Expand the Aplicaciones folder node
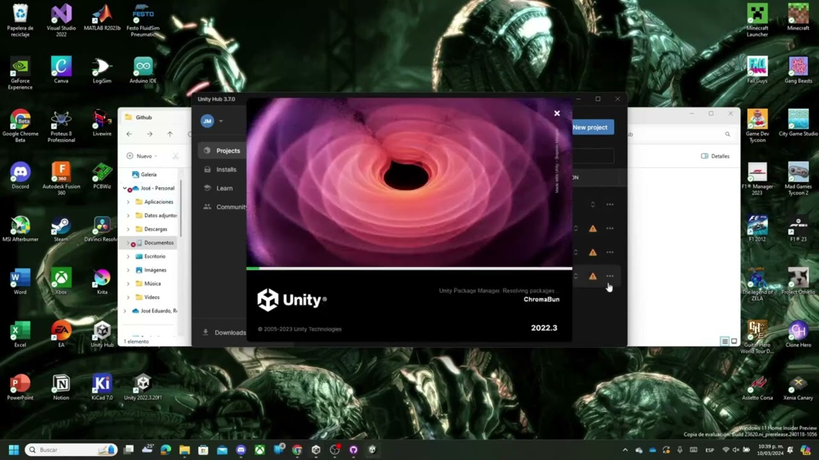The width and height of the screenshot is (819, 460). click(x=128, y=202)
